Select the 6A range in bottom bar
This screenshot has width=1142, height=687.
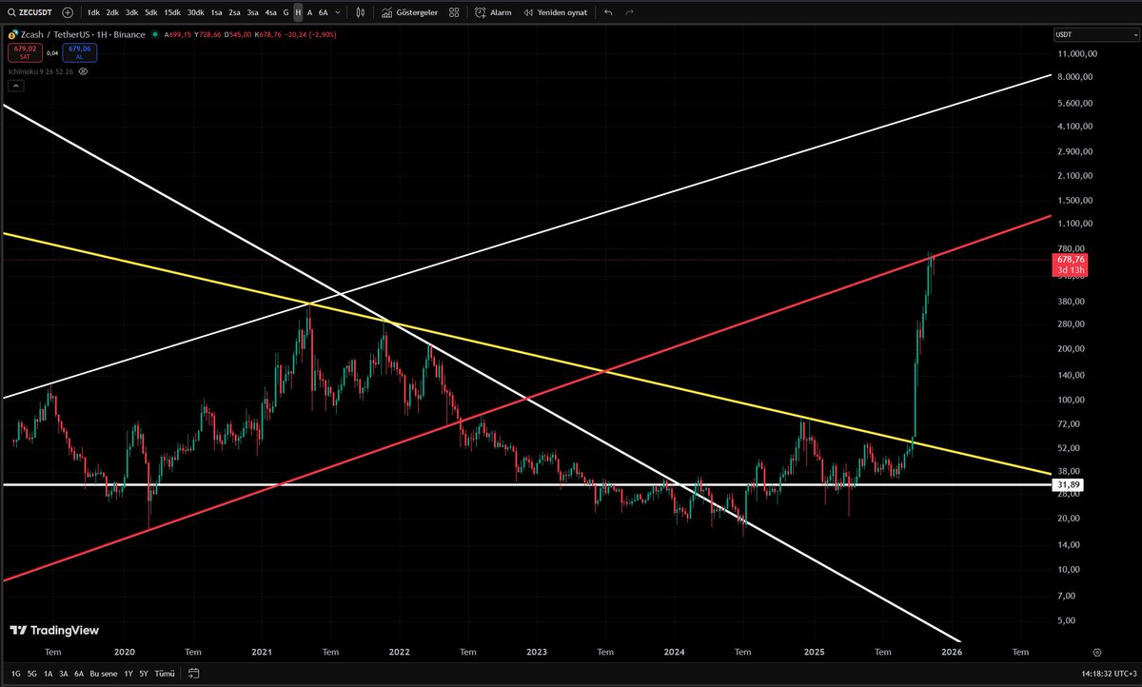(79, 673)
